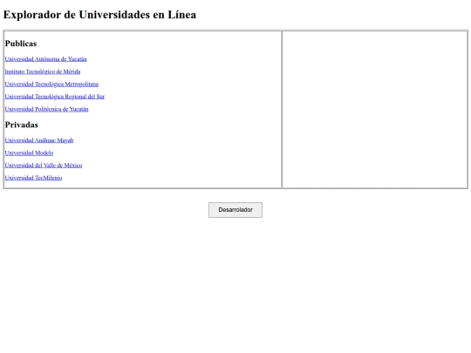Click the Desarrolador button
The image size is (471, 353).
pyautogui.click(x=235, y=210)
